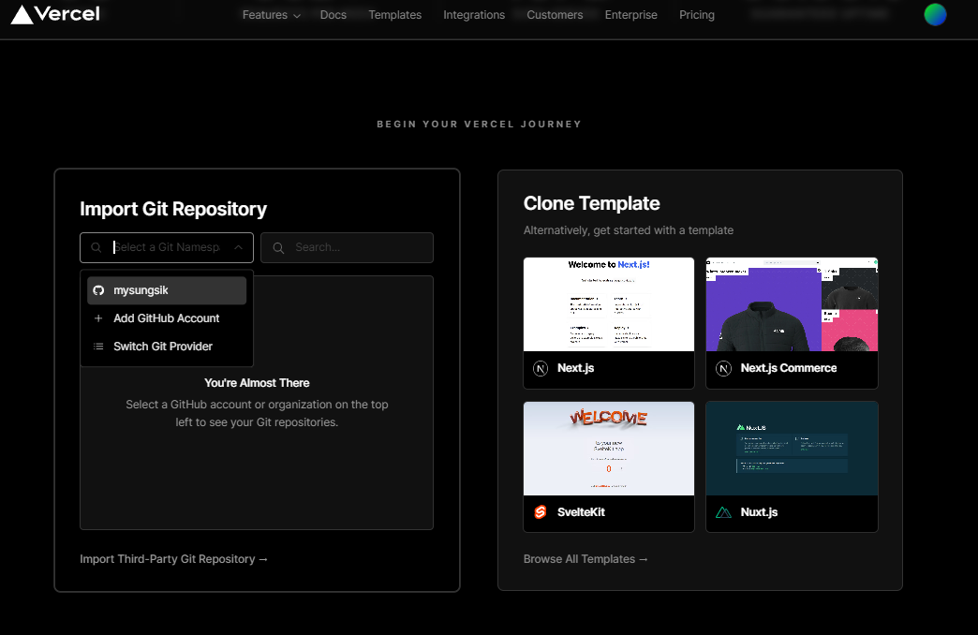Open the SvelteKit template preview thumbnail
978x635 pixels.
[609, 449]
